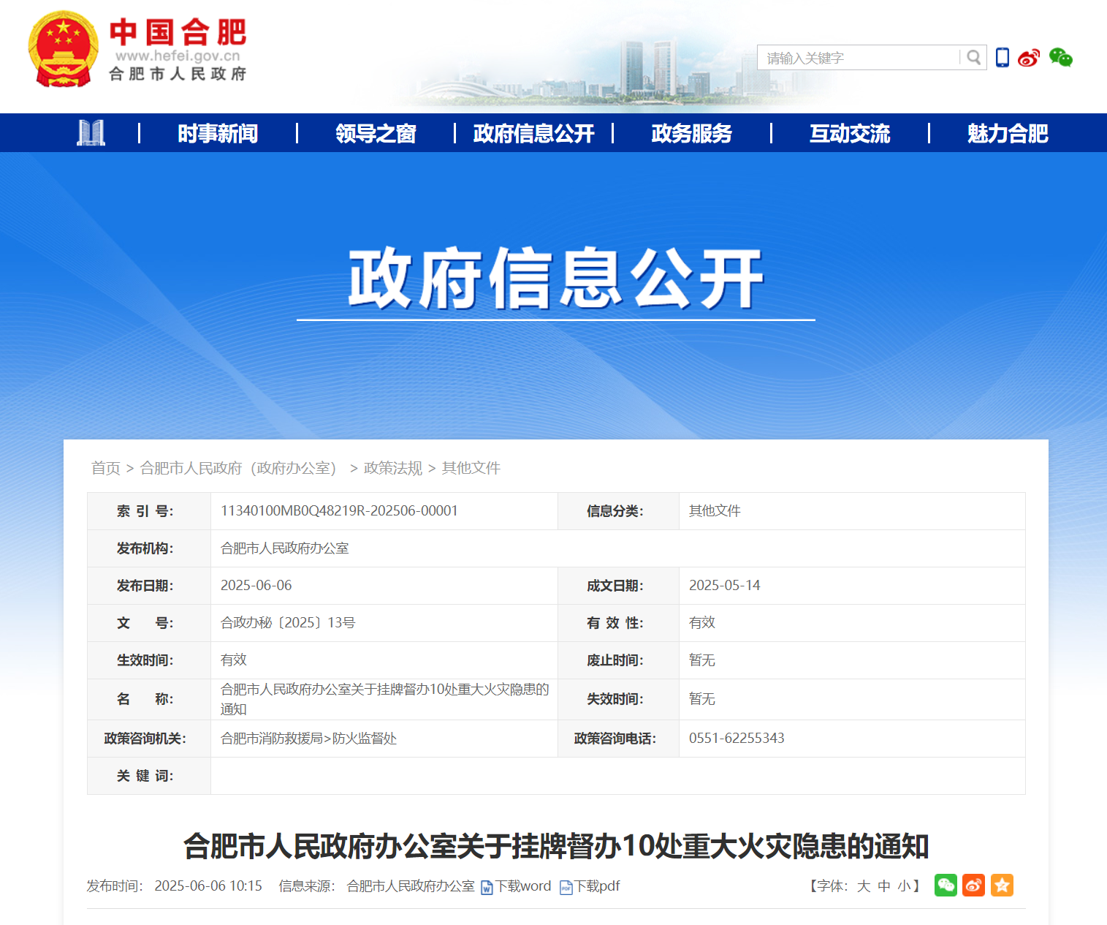Screen dimensions: 1107x925
Task: Click 有效性 value 有效
Action: coord(702,622)
